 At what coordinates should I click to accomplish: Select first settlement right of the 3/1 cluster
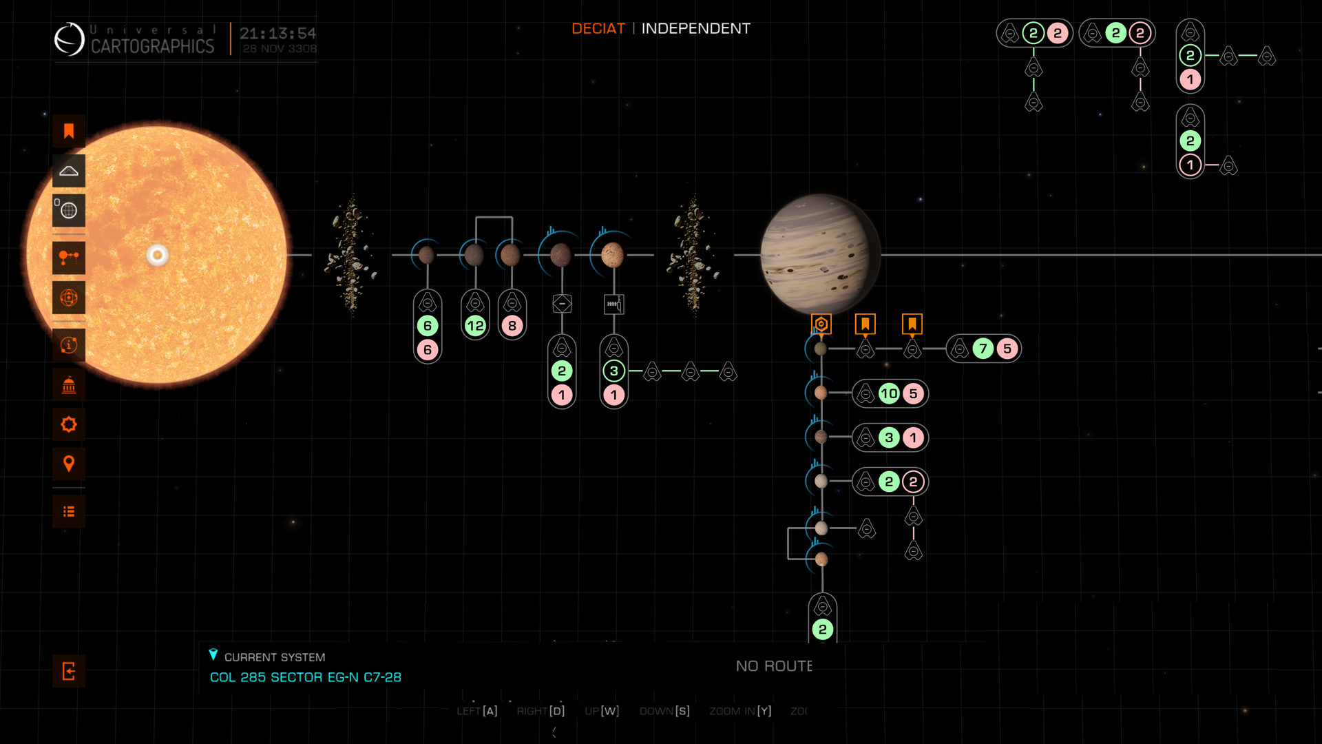point(652,372)
